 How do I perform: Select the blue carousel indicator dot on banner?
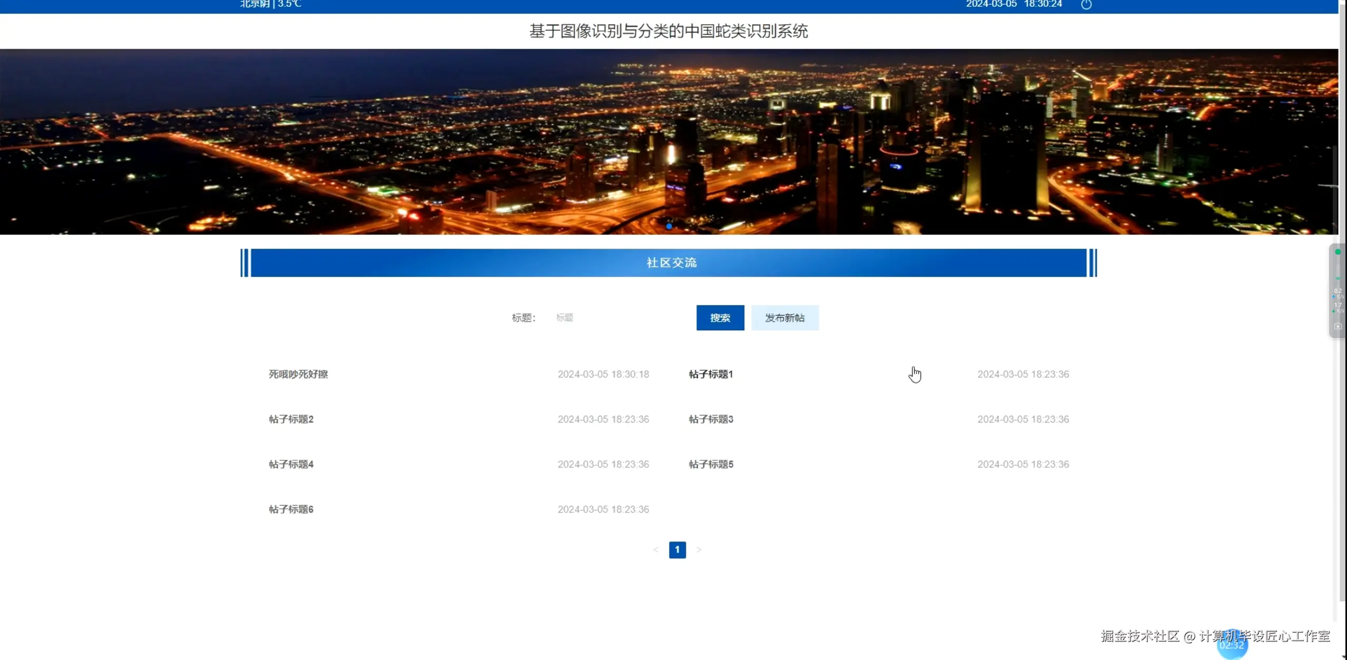pyautogui.click(x=669, y=226)
